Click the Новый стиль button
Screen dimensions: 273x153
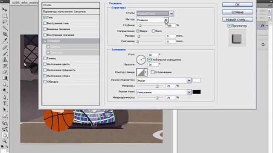[238, 20]
